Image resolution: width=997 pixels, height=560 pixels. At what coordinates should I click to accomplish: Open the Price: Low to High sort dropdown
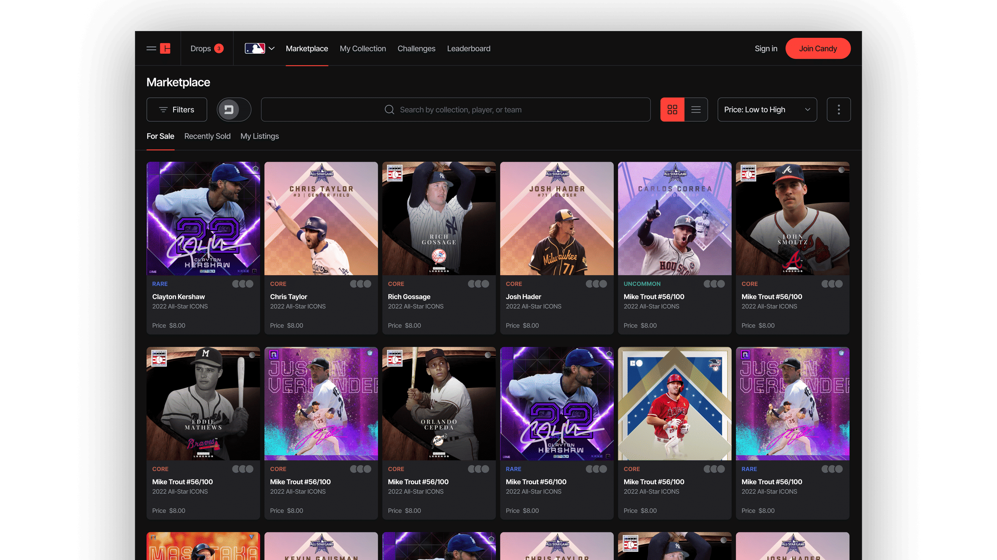click(x=767, y=110)
